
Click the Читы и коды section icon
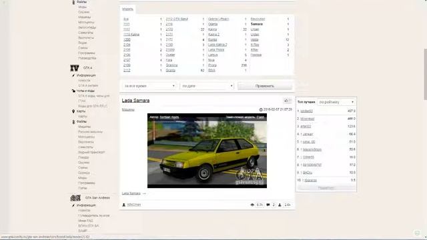point(73,91)
